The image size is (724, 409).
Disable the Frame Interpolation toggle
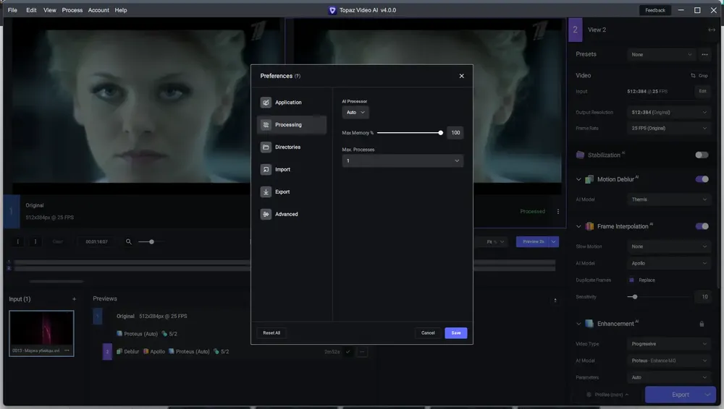point(702,226)
